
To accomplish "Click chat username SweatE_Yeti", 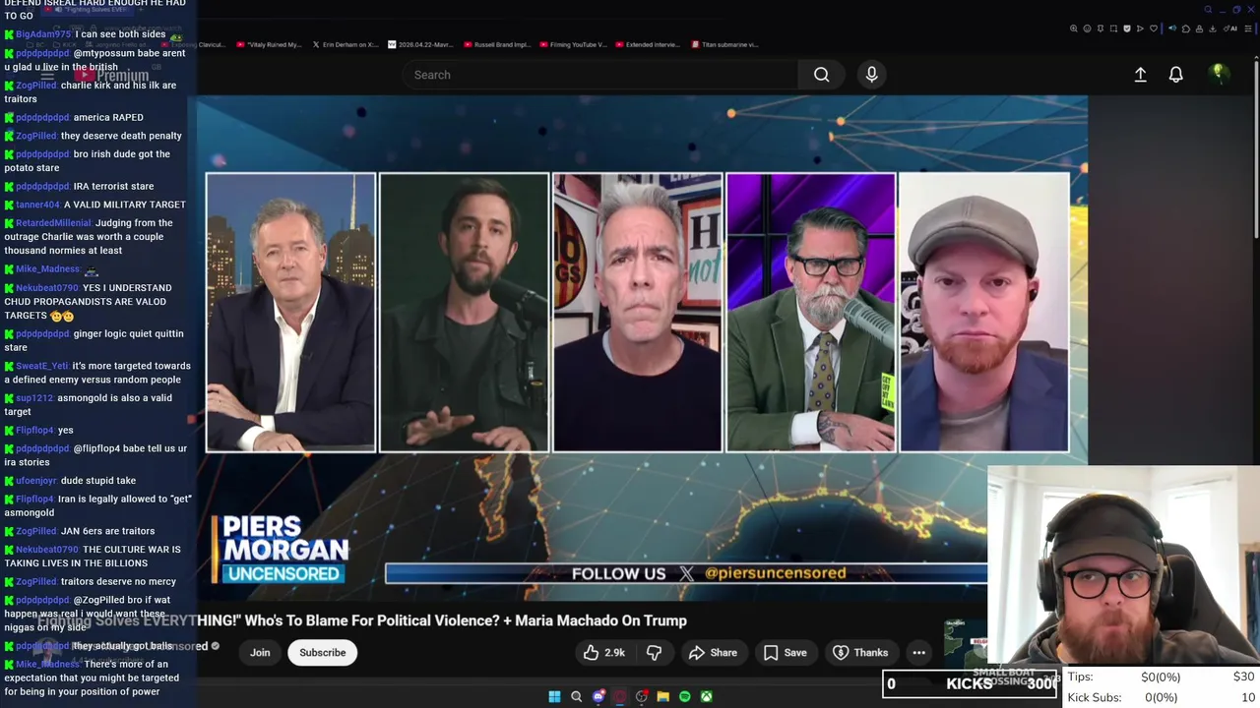I will point(42,366).
